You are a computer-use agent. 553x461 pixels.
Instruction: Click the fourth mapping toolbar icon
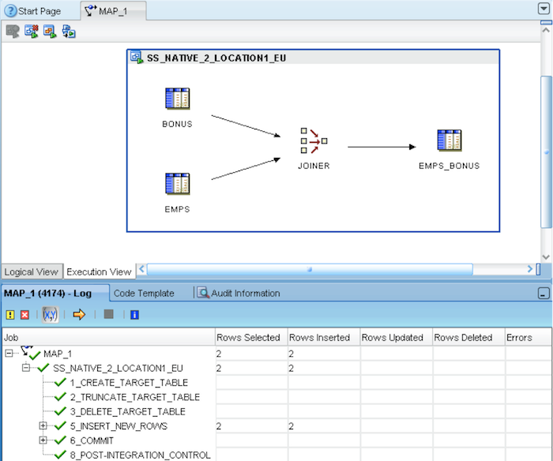click(x=69, y=32)
